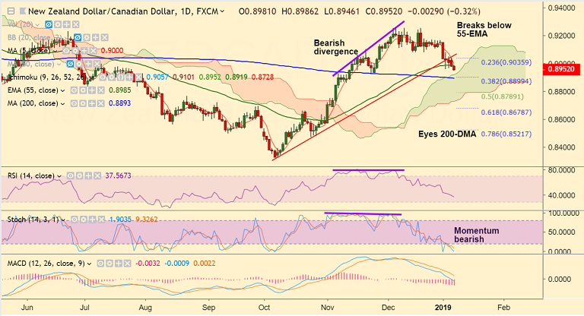The width and height of the screenshot is (584, 316).
Task: Remove the MA (200, close) indicator
Action: tap(101, 103)
